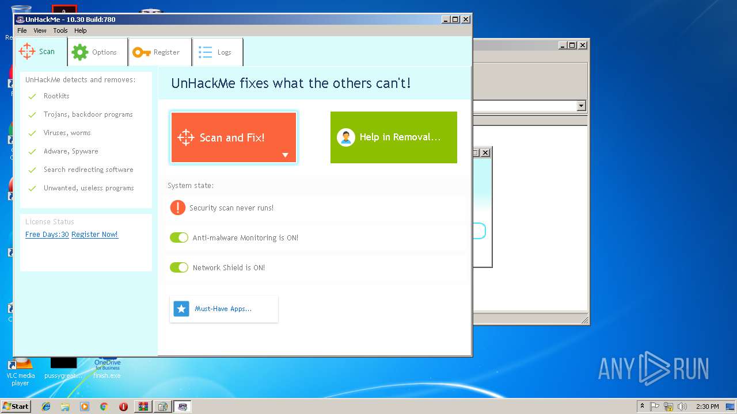
Task: Click the crosshair icon in Scan and Fix
Action: pyautogui.click(x=186, y=137)
